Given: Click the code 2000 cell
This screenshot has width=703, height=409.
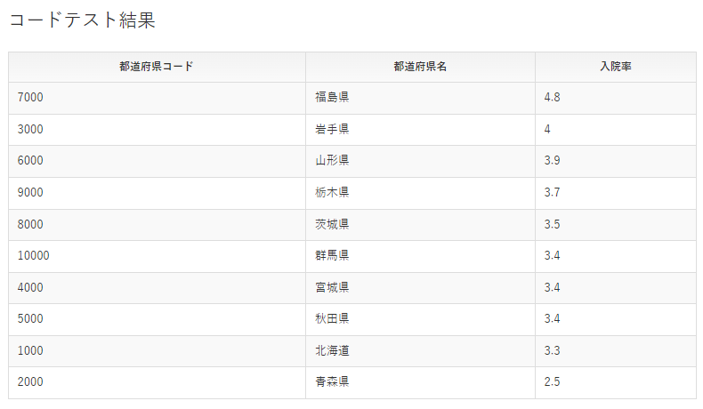Looking at the screenshot, I should [x=157, y=382].
